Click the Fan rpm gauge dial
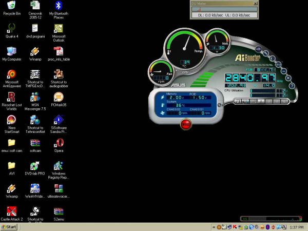Viewport: 308px width, 231px height. pyautogui.click(x=161, y=72)
